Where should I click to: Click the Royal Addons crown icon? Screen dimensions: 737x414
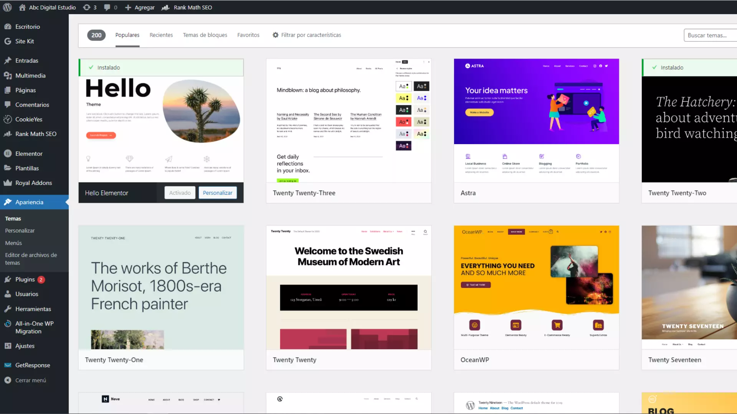(8, 183)
